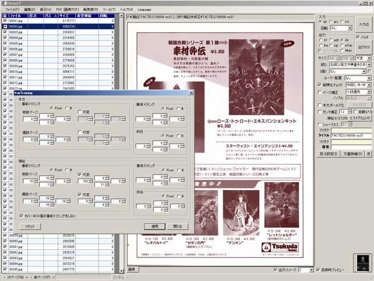This screenshot has width=374, height=281.
Task: Select the ePub output radio button
Action: click(x=342, y=45)
